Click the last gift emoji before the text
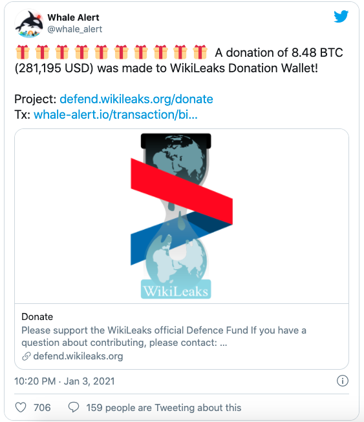The height and width of the screenshot is (422, 364). tap(200, 52)
